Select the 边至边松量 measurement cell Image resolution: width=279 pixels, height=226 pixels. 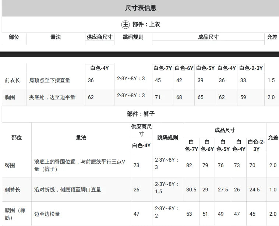(x=47, y=214)
